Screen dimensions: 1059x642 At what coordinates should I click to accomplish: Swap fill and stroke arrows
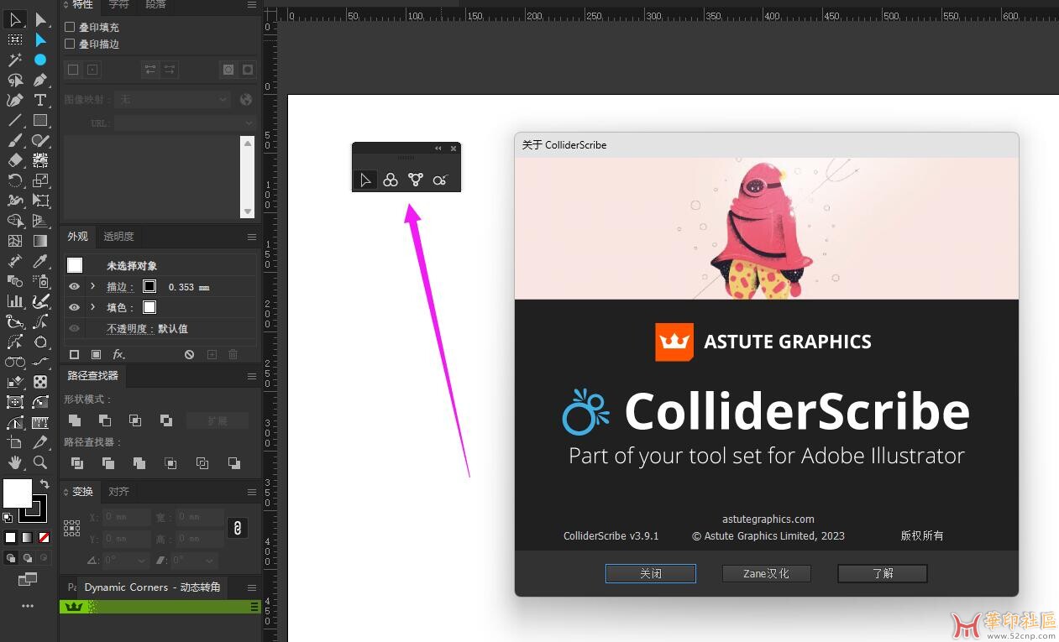(x=45, y=484)
